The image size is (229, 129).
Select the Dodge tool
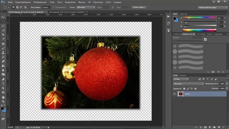tap(3, 75)
